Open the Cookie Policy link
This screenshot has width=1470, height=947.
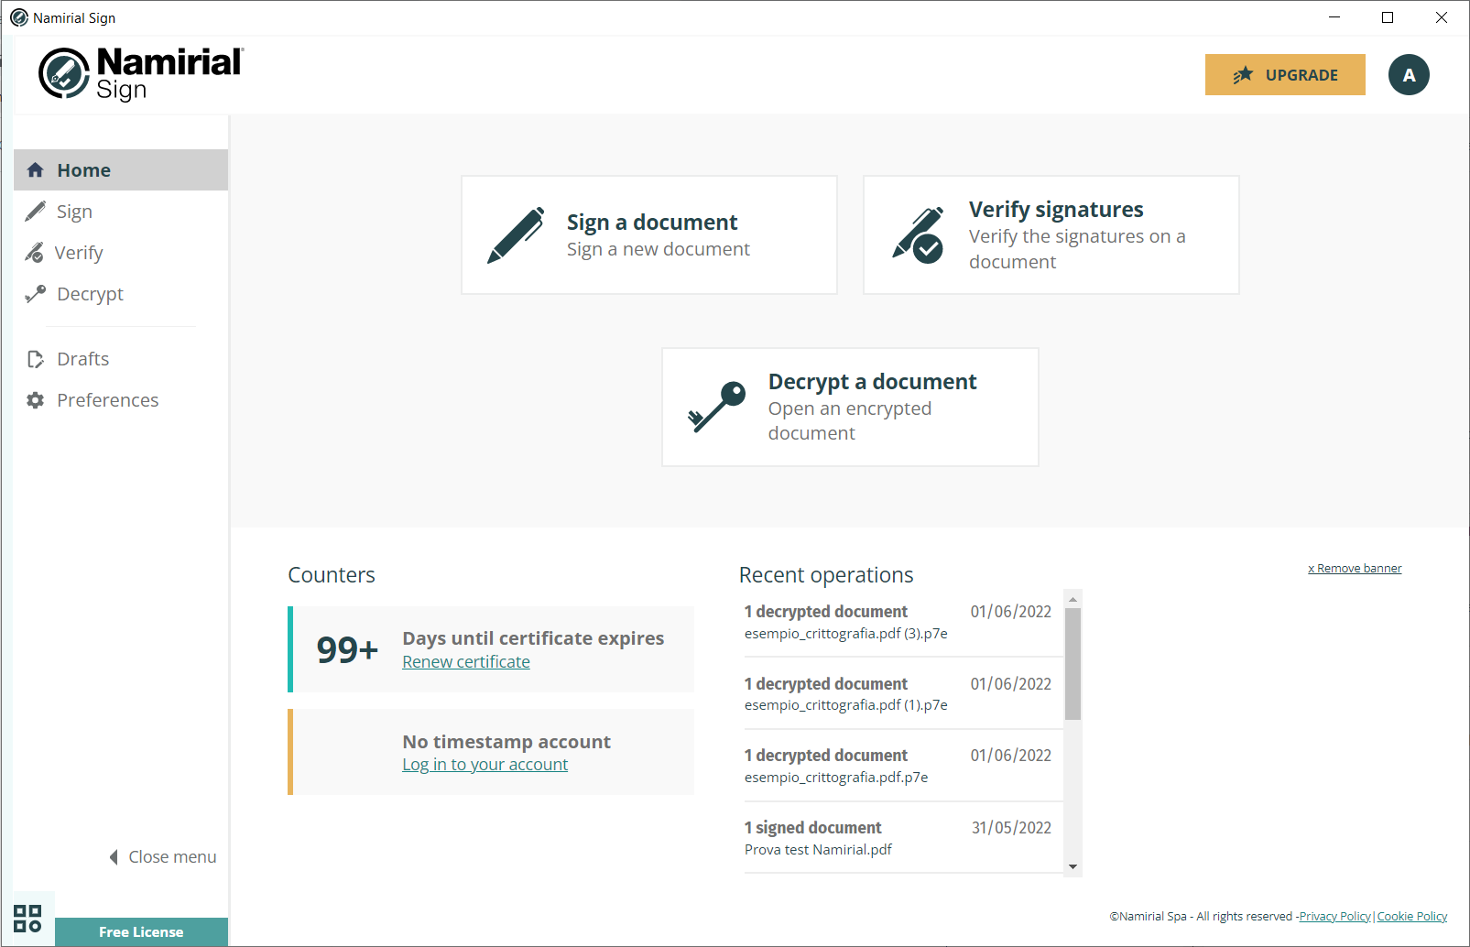[x=1412, y=917]
